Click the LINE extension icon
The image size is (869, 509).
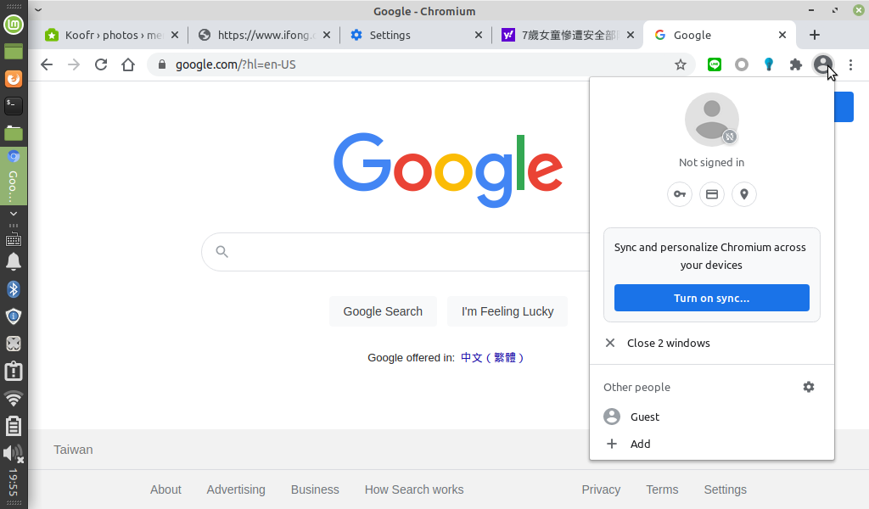pyautogui.click(x=715, y=64)
